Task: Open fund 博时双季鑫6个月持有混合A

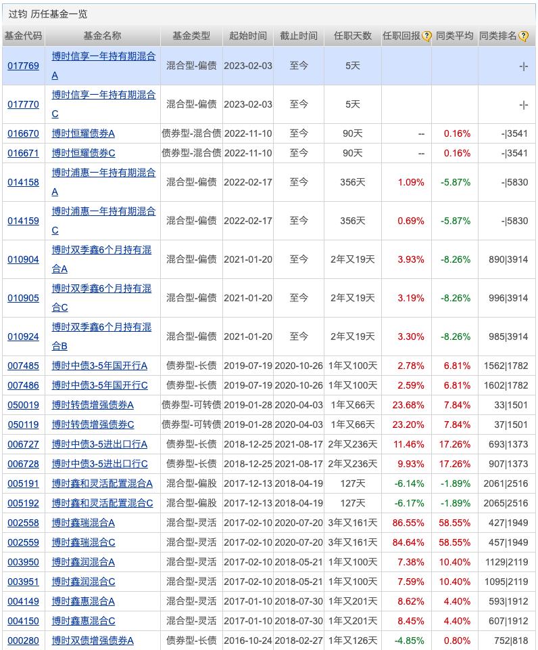Action: 101,259
